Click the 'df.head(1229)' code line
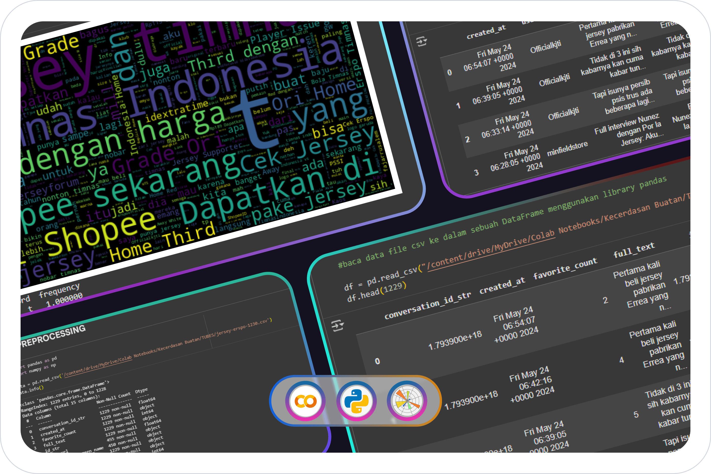711x474 pixels. 376,293
